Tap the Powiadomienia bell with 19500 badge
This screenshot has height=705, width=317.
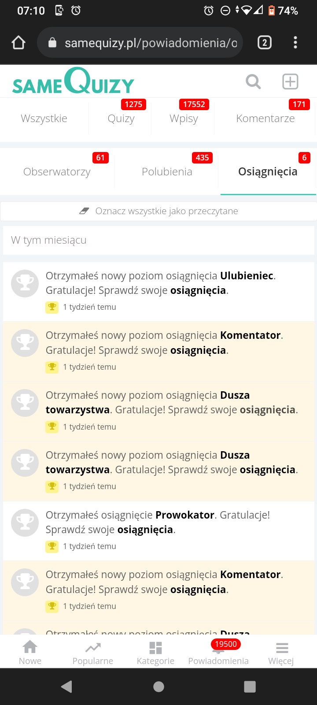(x=218, y=652)
